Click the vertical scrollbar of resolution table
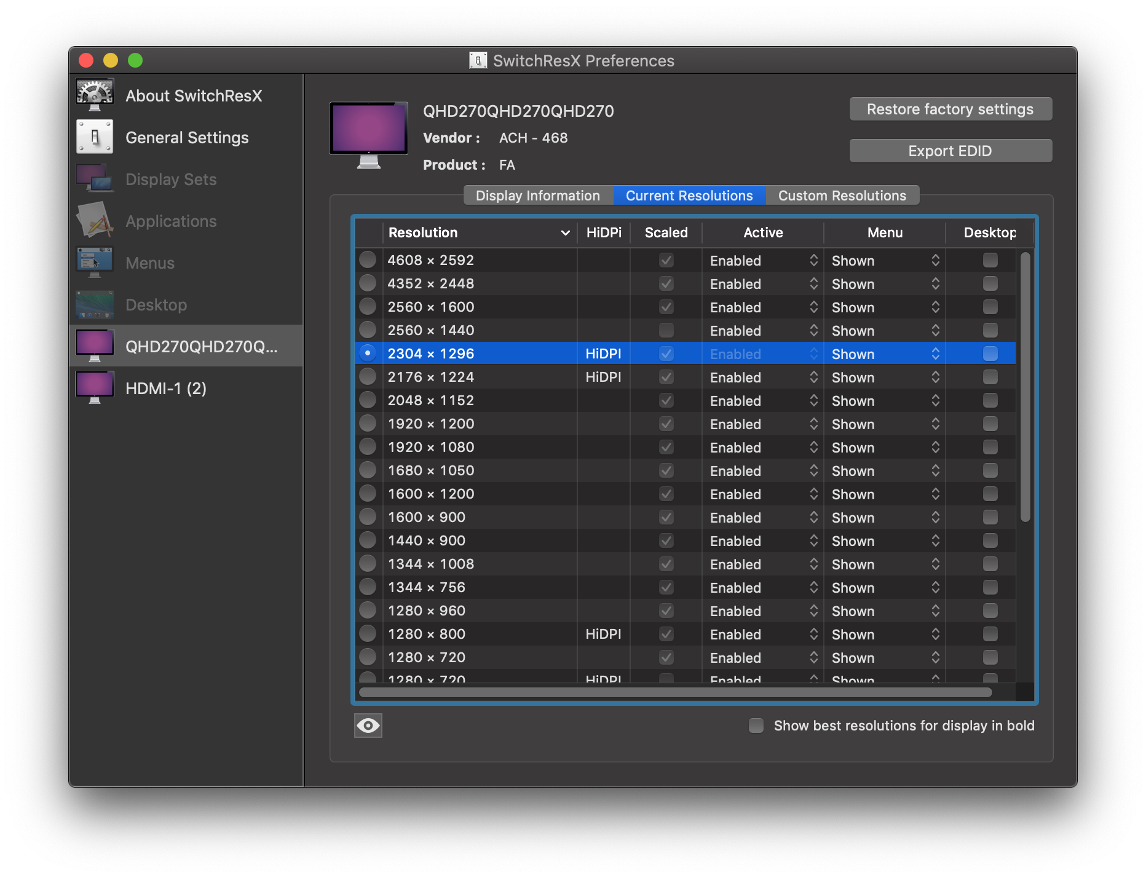The height and width of the screenshot is (878, 1146). click(1025, 386)
